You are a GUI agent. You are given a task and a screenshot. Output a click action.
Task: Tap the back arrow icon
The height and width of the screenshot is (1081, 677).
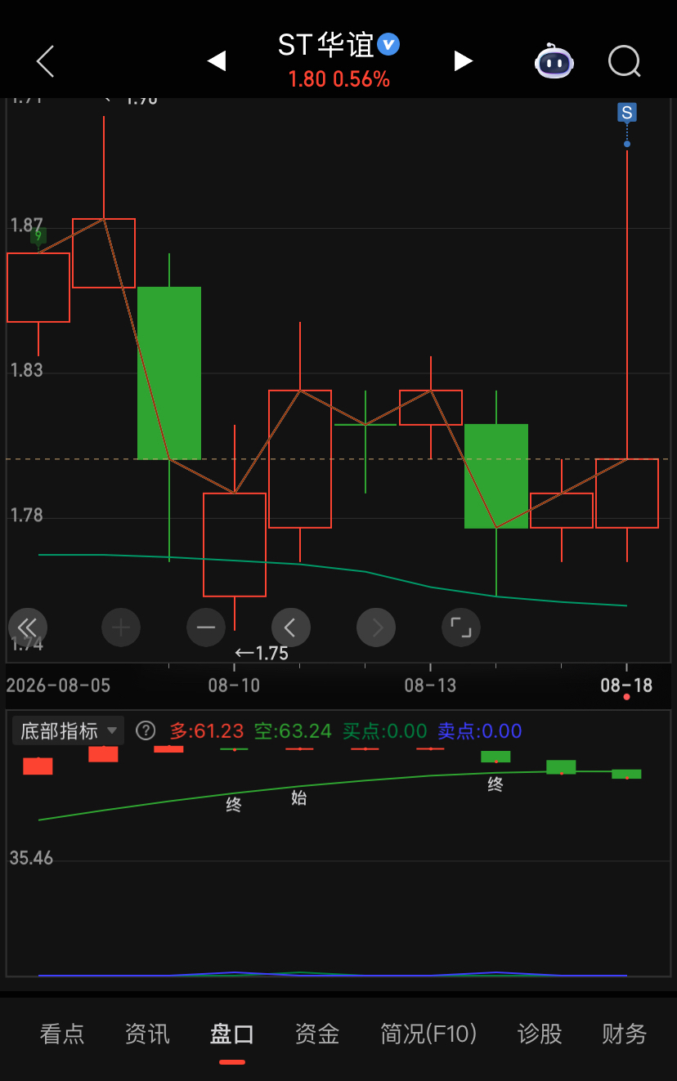pyautogui.click(x=46, y=61)
